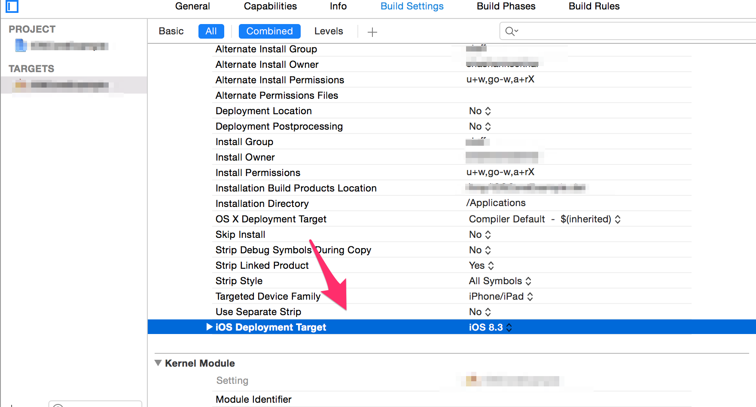756x407 pixels.
Task: Click the Setting column header
Action: point(232,381)
